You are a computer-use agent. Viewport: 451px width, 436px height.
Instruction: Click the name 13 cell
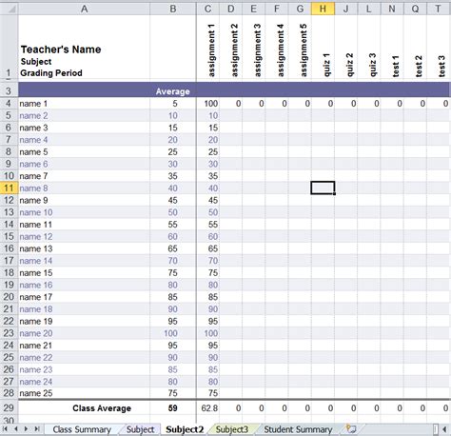click(84, 248)
